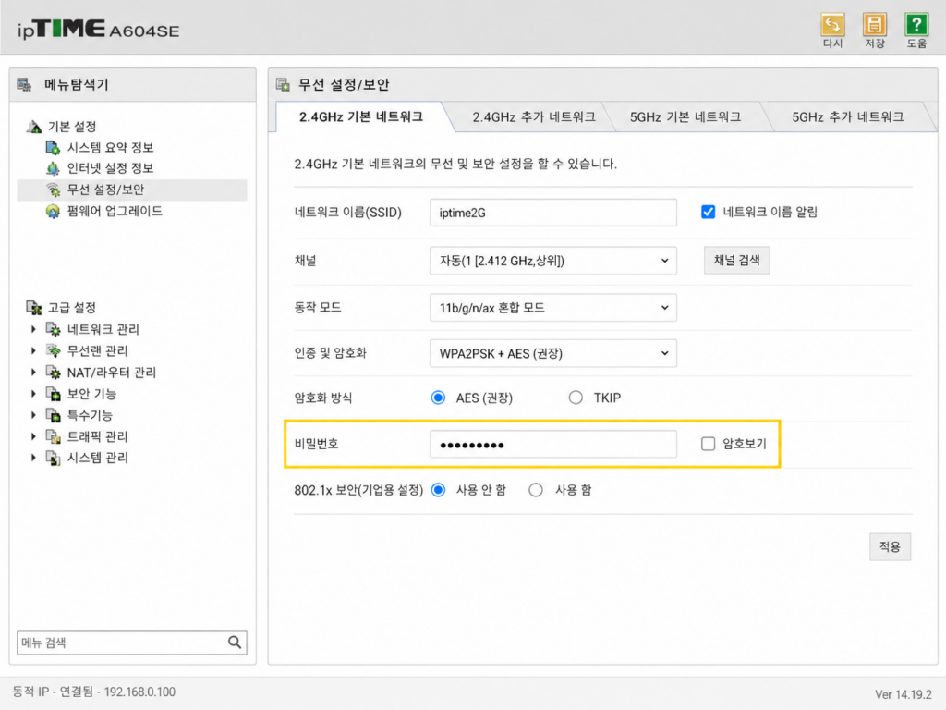Click the NAT/라우터 관리 icon
946x710 pixels.
coord(53,373)
